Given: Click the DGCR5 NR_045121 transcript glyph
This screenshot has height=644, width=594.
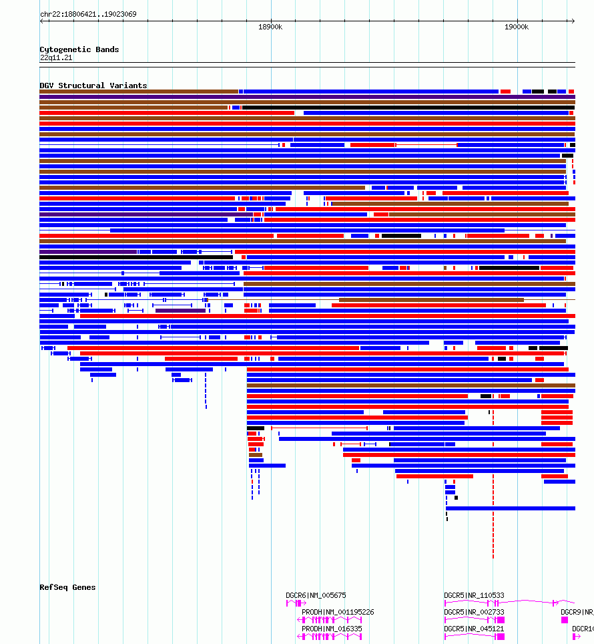Looking at the screenshot, I should (x=475, y=637).
